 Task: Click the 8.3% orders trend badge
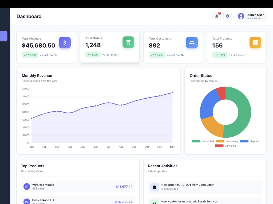93,55
